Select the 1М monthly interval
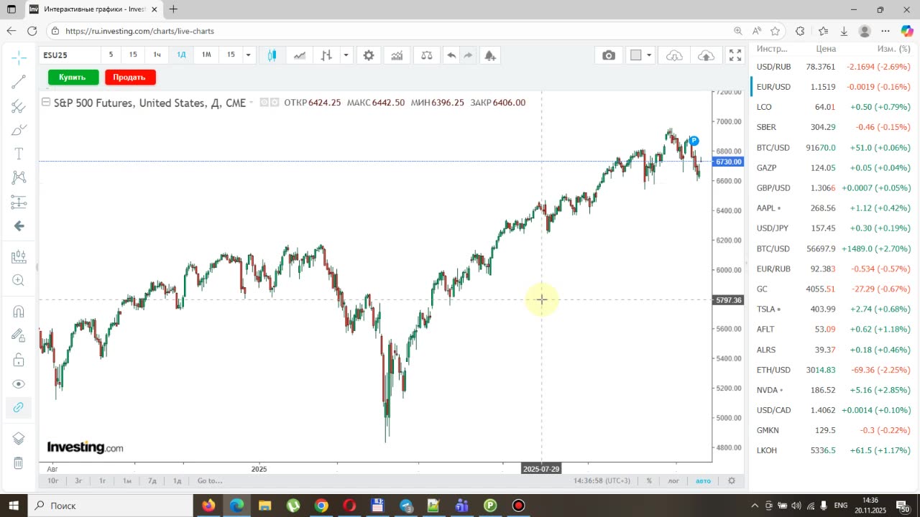Viewport: 920px width, 517px height. pos(206,55)
